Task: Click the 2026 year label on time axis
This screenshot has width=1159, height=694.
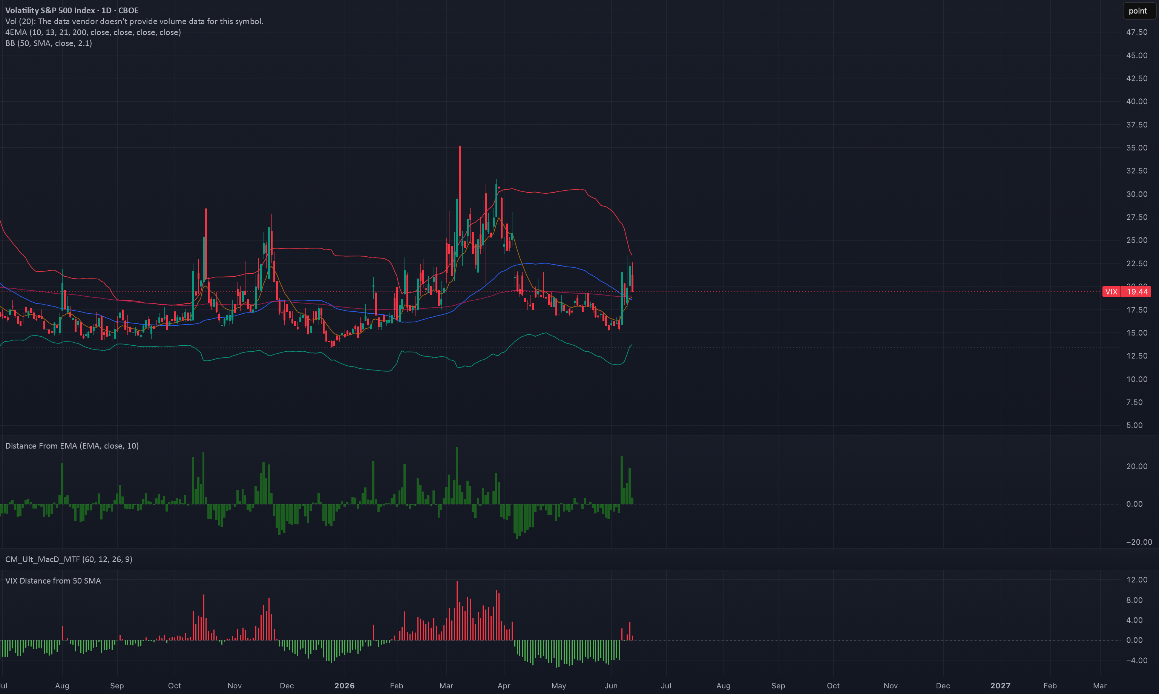Action: pos(345,686)
